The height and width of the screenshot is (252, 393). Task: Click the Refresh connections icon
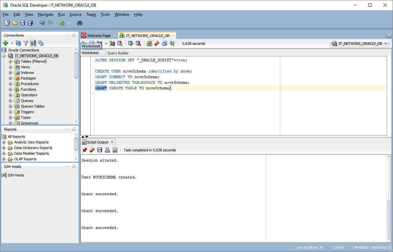[18, 43]
